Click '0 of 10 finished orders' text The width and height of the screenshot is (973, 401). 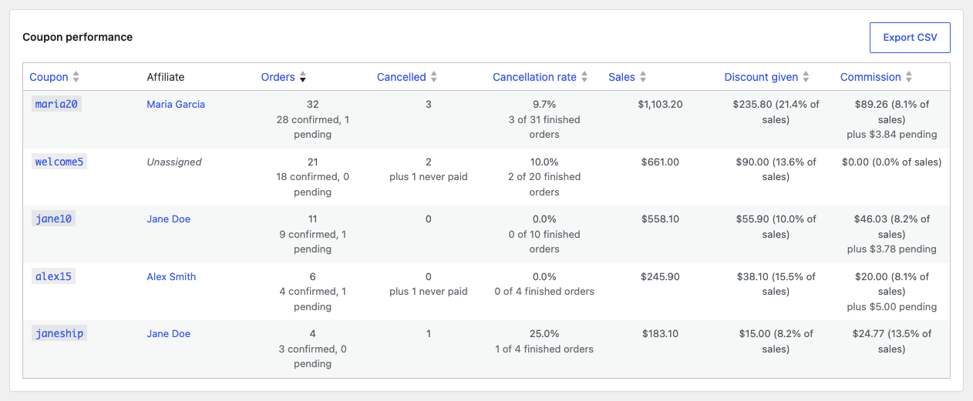(544, 242)
